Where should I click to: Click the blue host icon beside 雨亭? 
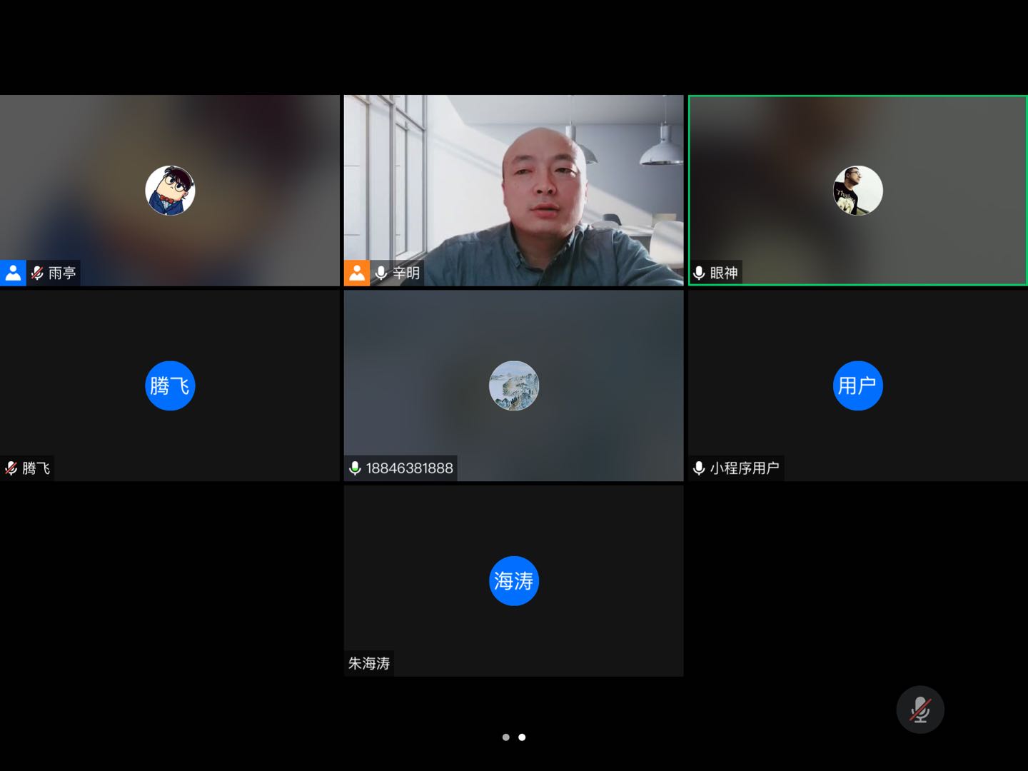click(x=13, y=273)
